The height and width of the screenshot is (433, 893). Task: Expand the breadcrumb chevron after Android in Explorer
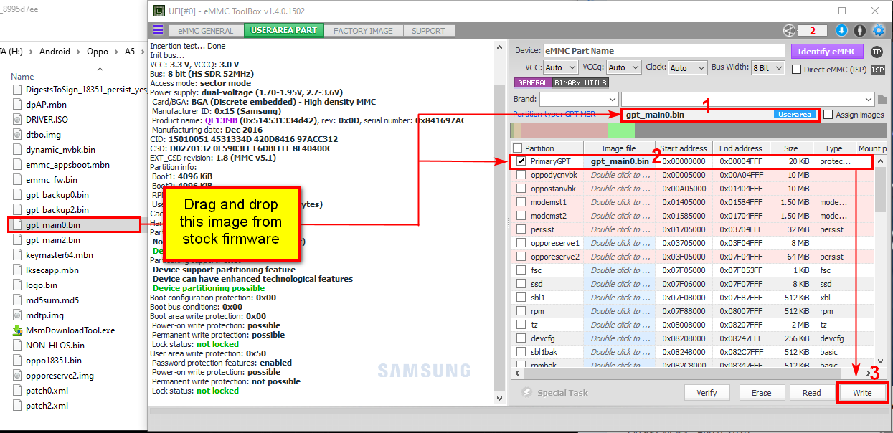click(77, 52)
